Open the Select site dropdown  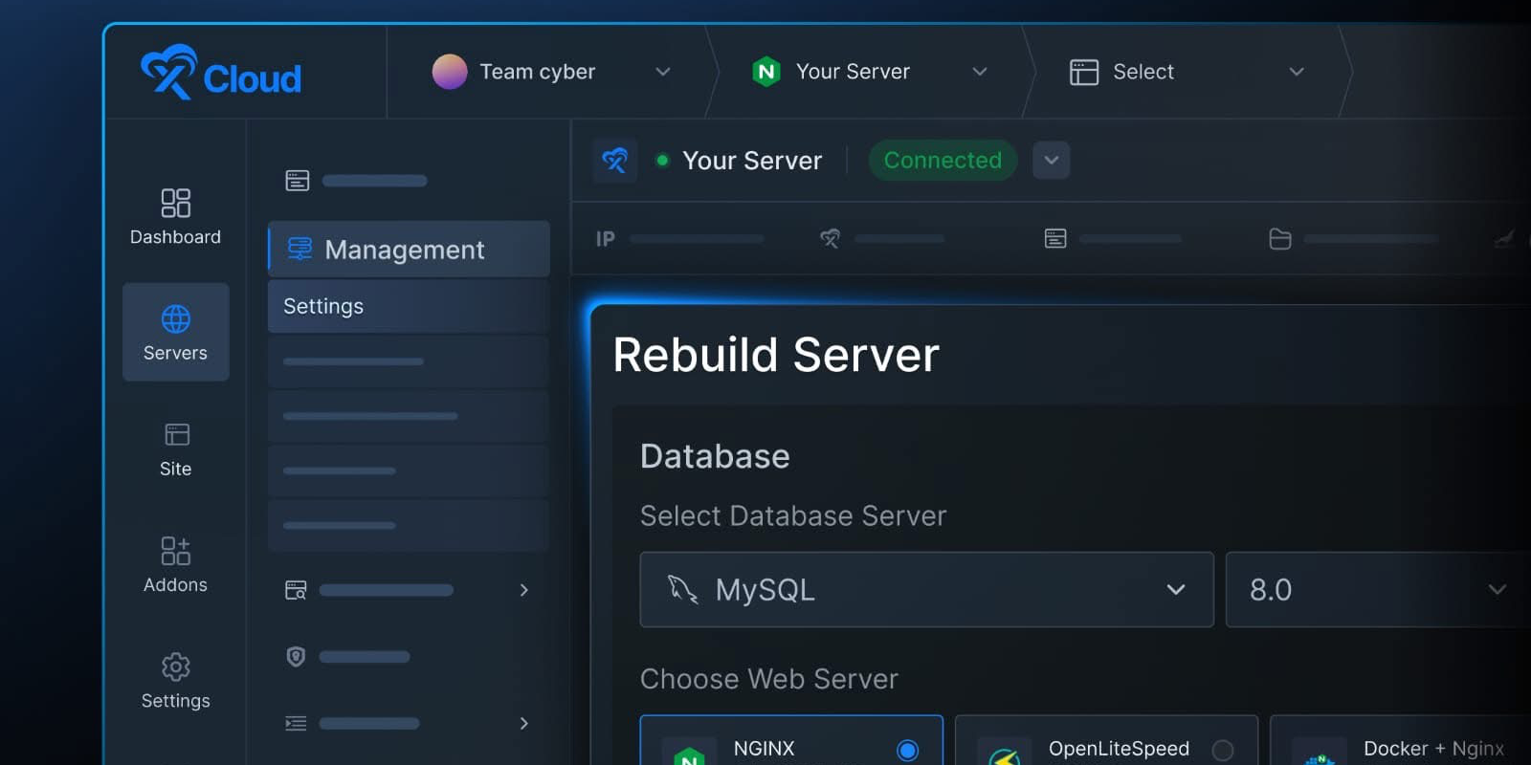click(x=1297, y=72)
